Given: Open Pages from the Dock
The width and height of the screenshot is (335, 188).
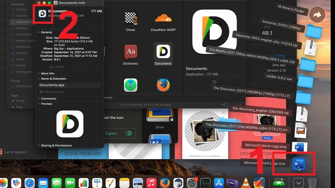Looking at the screenshot, I should [111, 183].
